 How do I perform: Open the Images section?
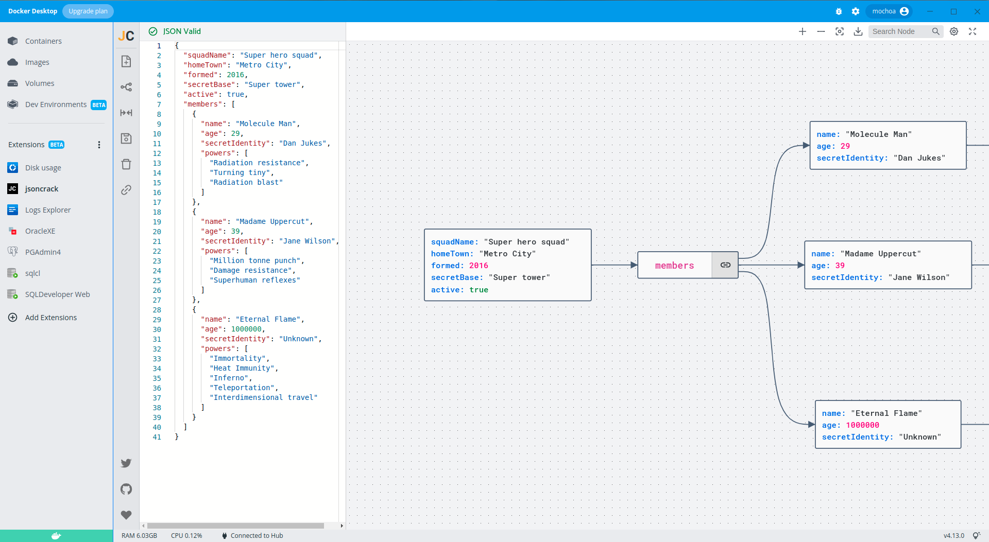coord(57,62)
